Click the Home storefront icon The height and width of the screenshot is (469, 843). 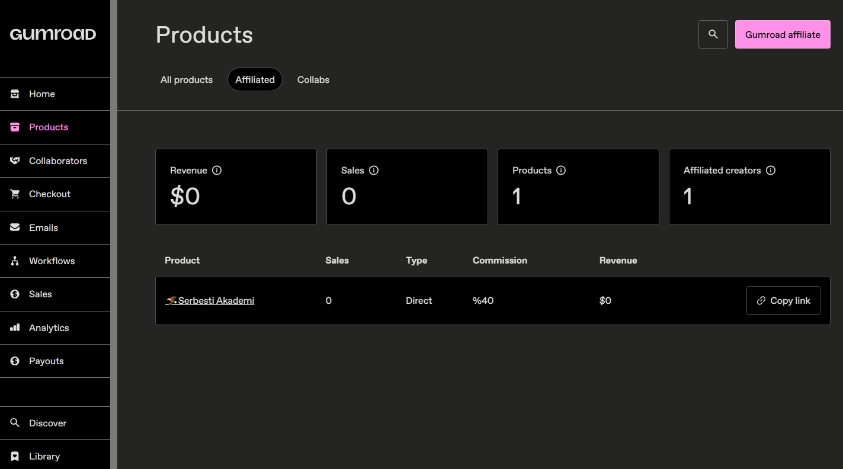[x=15, y=94]
